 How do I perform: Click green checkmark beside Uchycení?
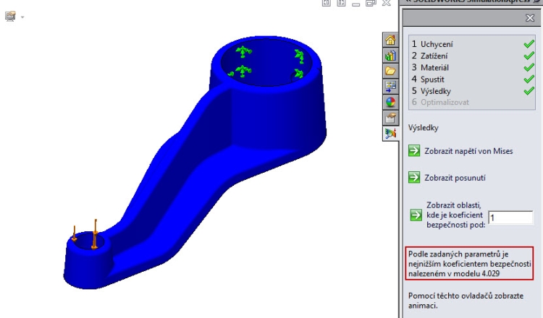coord(529,44)
